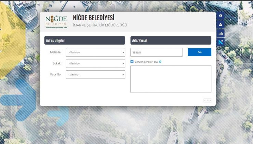Click the Adres Bilgileri section header

pos(85,40)
